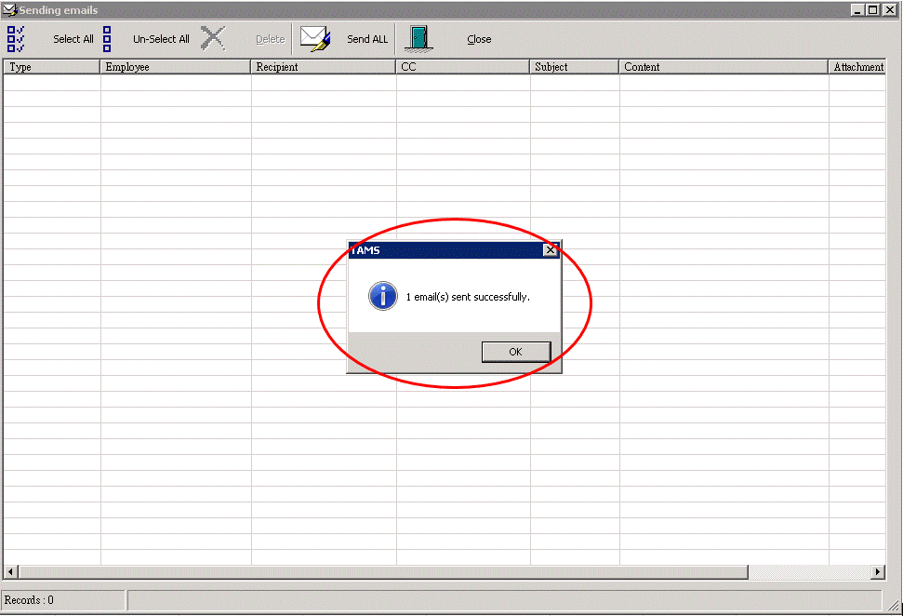Click the Employee column header
This screenshot has height=616, width=903.
176,67
